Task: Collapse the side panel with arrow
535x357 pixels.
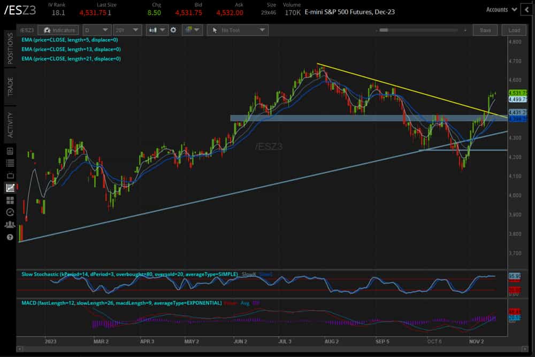Action: [x=527, y=10]
